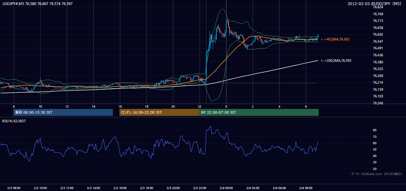406x191 pixels.
Task: Click the 2/3 14:00 date-time label
Action: [x=93, y=188]
